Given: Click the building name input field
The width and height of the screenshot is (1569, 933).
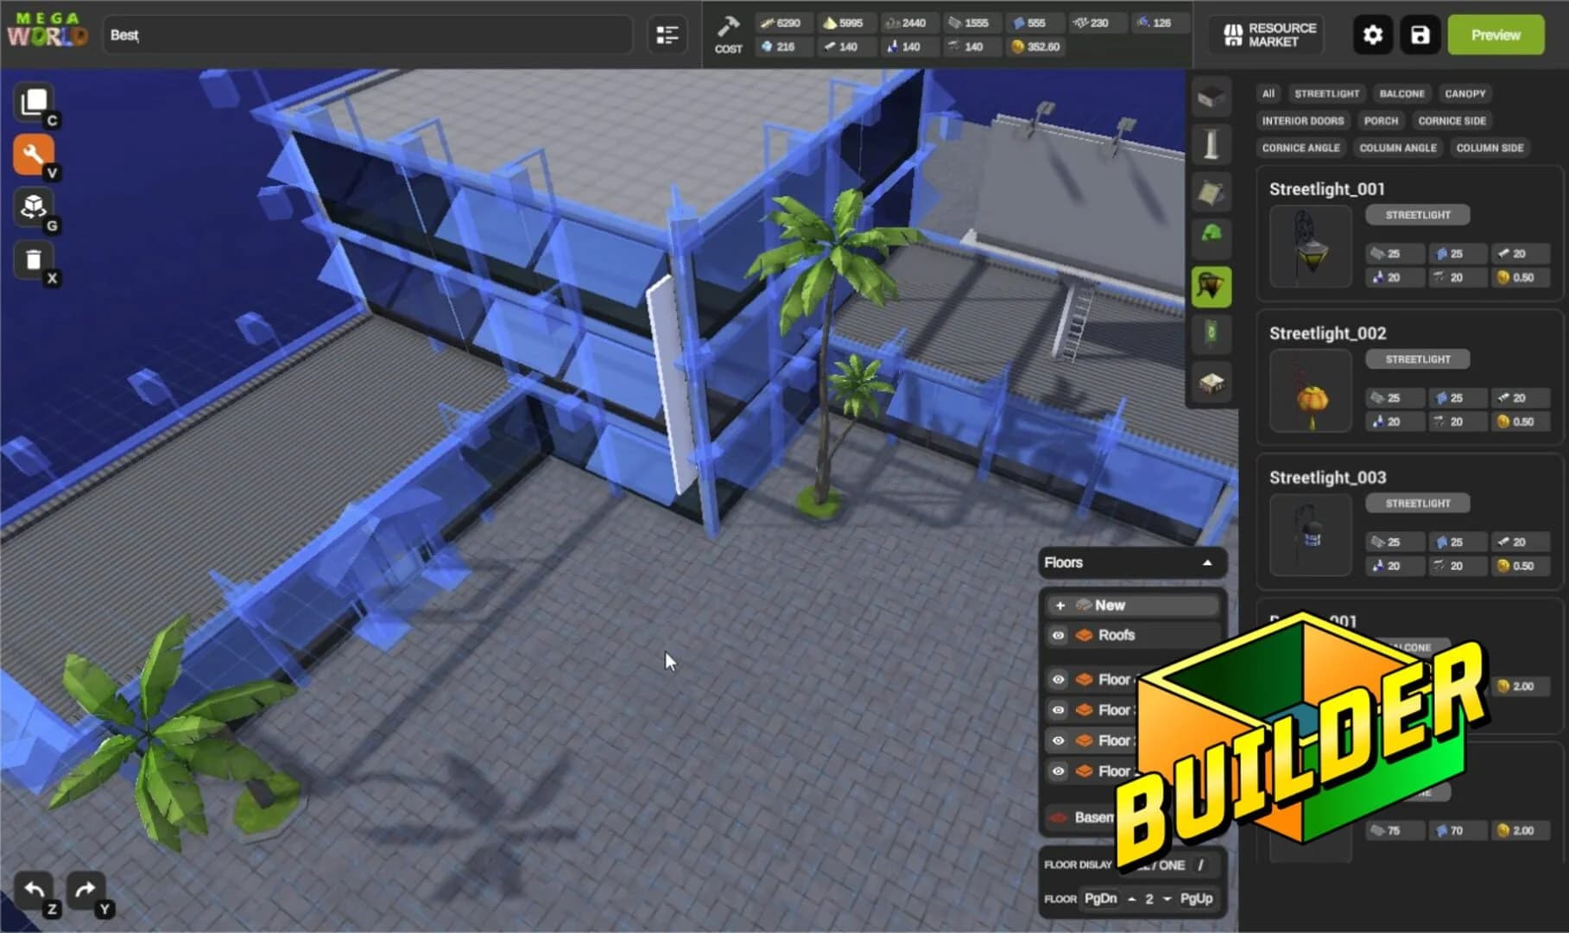Looking at the screenshot, I should (x=363, y=35).
